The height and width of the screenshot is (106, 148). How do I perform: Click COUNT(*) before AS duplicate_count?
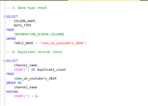coord(22,70)
